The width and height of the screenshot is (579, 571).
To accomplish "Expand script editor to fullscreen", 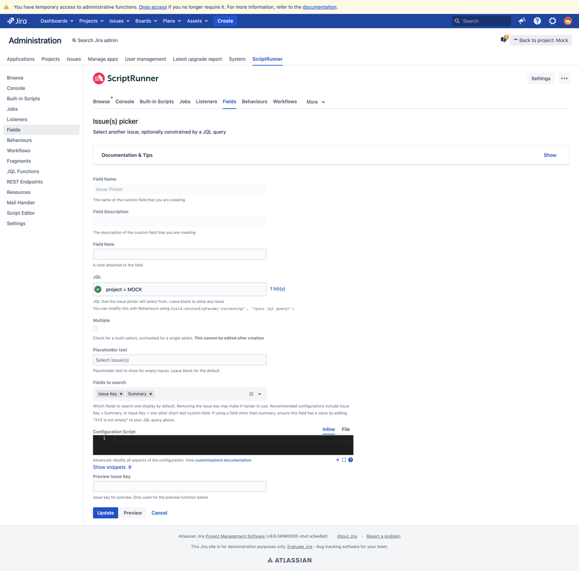I will [x=344, y=460].
